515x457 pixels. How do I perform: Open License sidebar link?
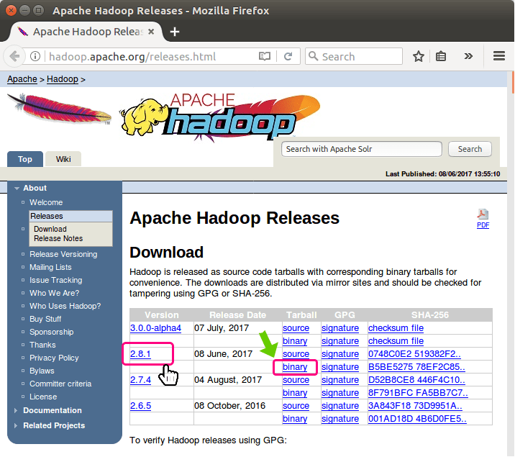[43, 397]
